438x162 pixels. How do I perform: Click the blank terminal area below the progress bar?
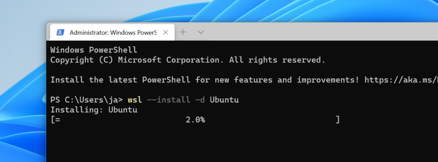click(x=242, y=143)
